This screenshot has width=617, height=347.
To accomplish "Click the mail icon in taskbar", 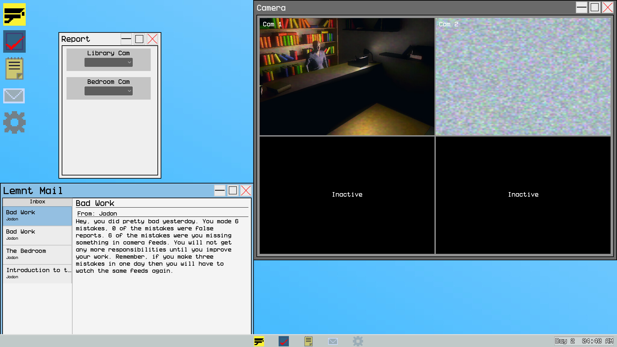I will (x=333, y=341).
